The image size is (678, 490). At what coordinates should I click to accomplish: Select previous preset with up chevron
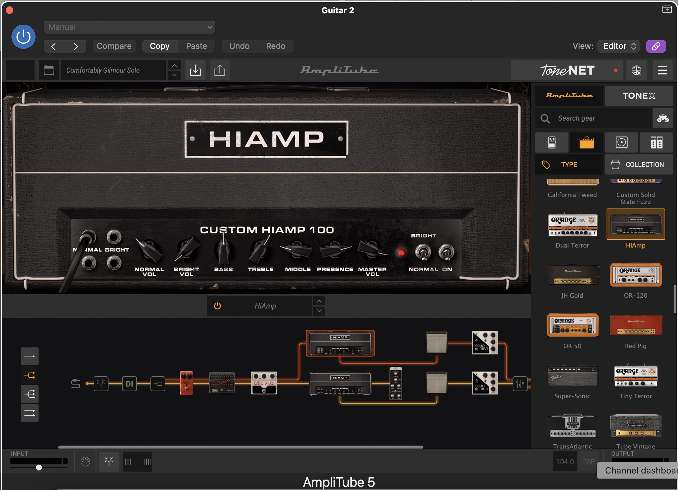pyautogui.click(x=174, y=65)
